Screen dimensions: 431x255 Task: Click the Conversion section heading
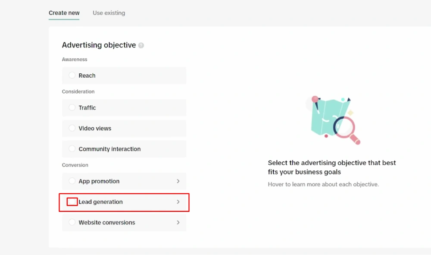click(x=75, y=165)
